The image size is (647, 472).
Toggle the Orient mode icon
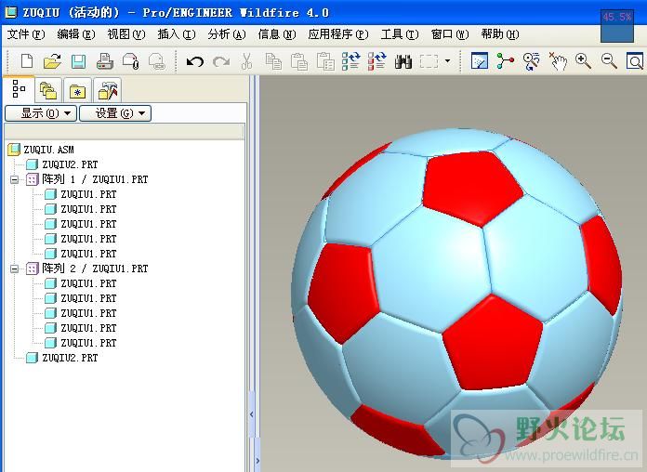click(x=532, y=61)
